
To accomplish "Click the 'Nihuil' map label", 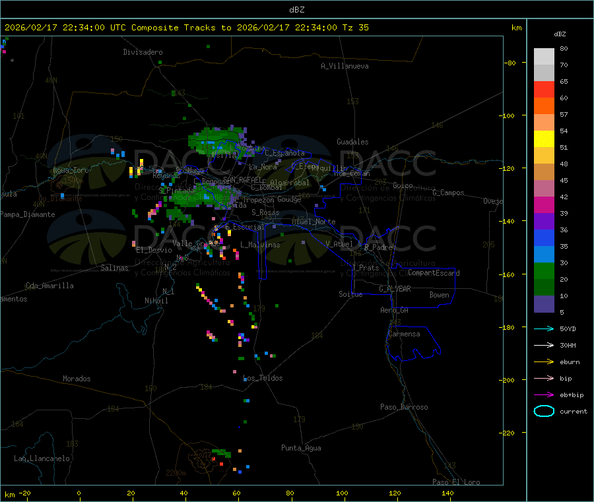I will pyautogui.click(x=156, y=301).
